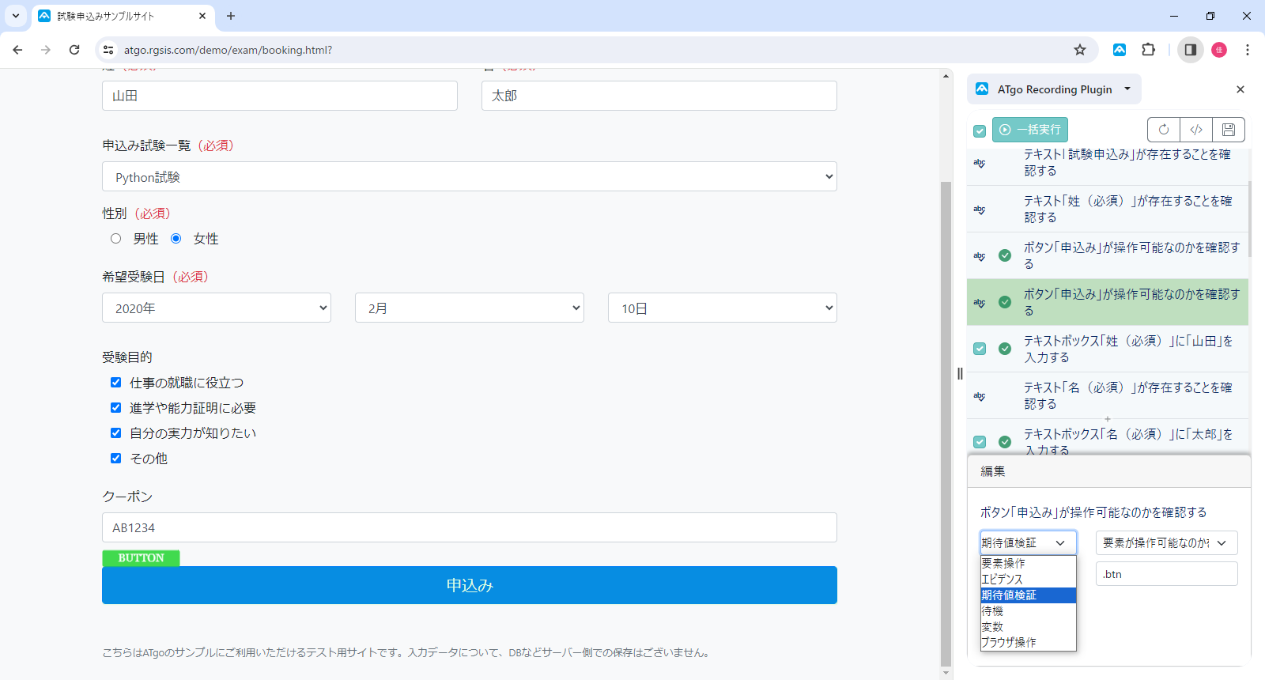Screen dimensions: 1265x680
Task: Choose エビデンス from the open list
Action: click(x=1028, y=580)
